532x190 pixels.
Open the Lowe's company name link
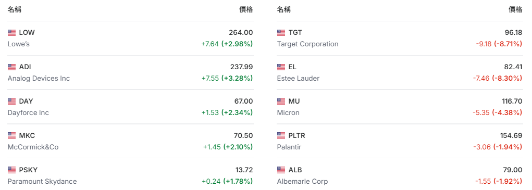click(x=19, y=44)
